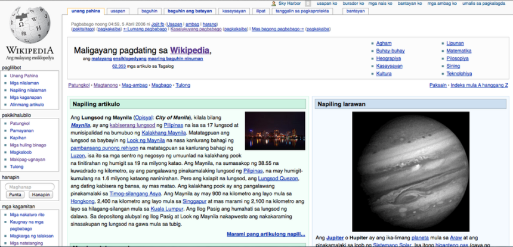Open the Sky Harbor user page
The image size is (513, 247).
click(x=289, y=3)
